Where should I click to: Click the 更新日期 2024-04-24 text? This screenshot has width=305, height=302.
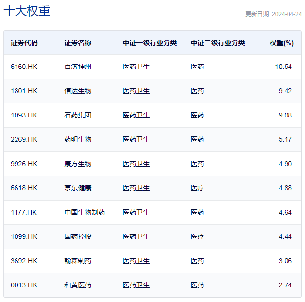273,14
